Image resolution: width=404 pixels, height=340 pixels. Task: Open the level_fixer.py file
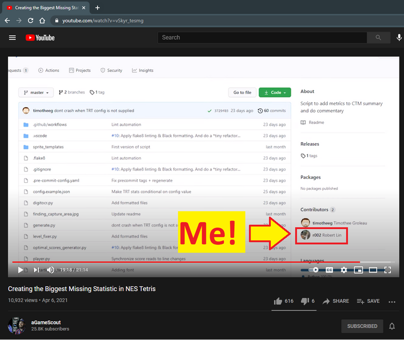[x=45, y=236]
